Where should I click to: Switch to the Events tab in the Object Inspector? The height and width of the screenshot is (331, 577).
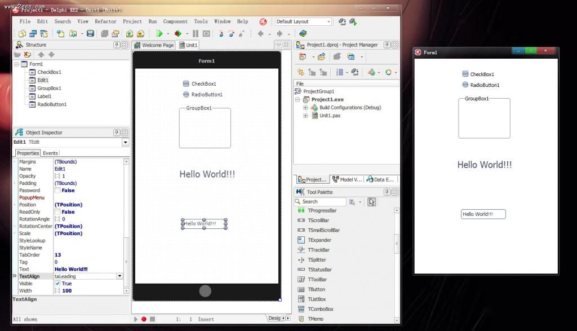[x=50, y=153]
